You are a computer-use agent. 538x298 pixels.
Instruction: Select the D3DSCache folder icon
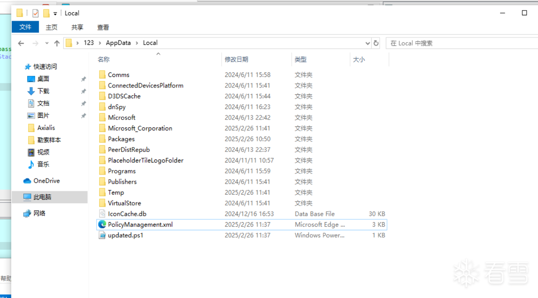(102, 96)
